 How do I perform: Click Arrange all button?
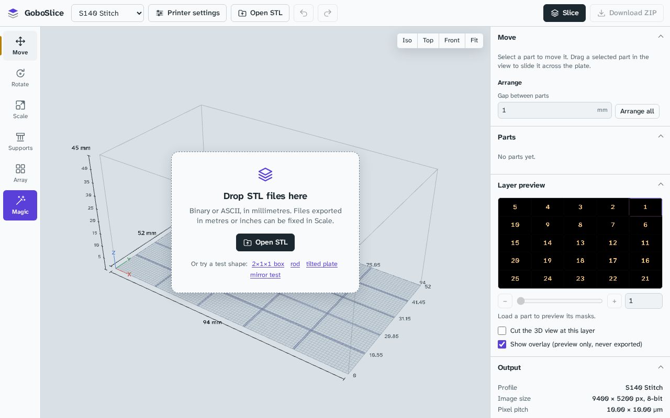pos(637,111)
